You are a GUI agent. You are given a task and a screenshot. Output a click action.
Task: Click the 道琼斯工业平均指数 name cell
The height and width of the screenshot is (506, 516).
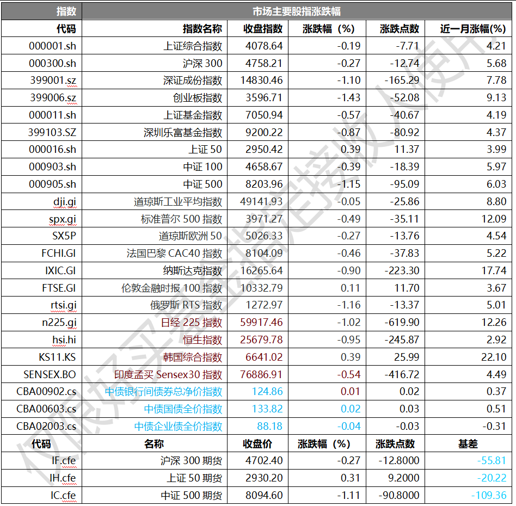178,201
